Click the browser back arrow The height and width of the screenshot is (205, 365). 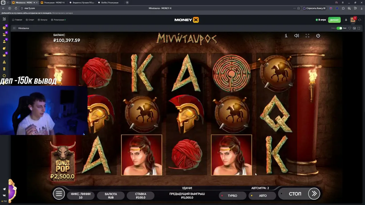coord(3,8)
